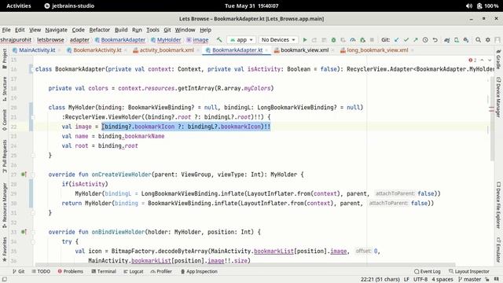Open the Build menu
503x283 pixels.
[121, 30]
